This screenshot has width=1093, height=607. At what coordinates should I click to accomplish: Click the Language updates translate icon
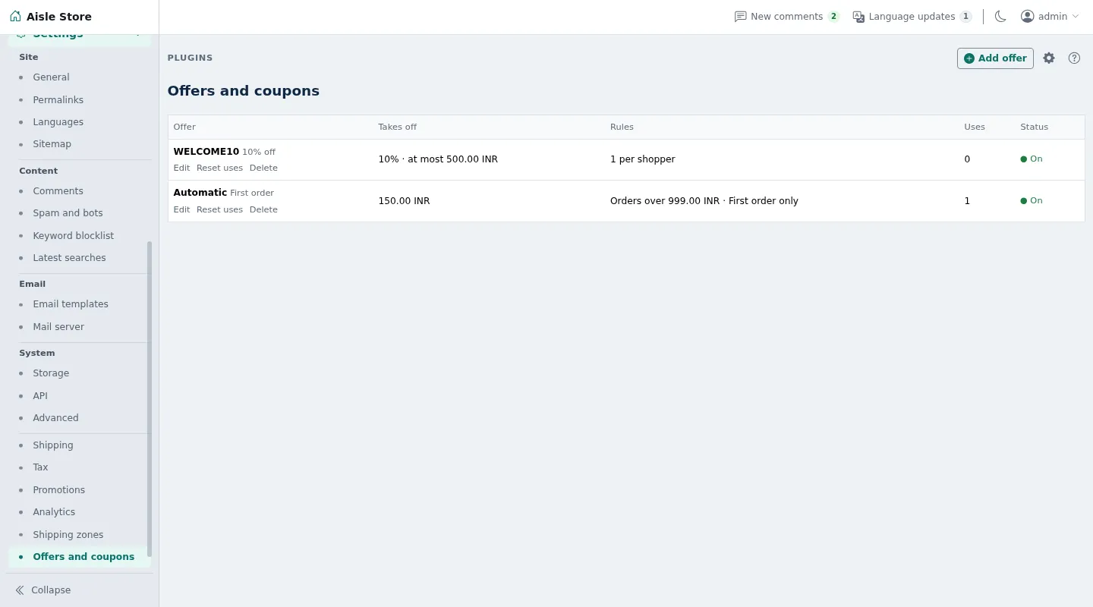pos(858,16)
